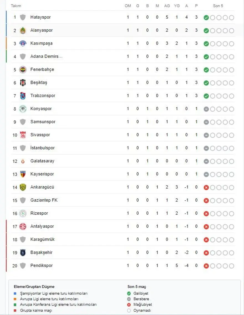Click the Takım column header
The width and height of the screenshot is (244, 315).
(x=16, y=6)
